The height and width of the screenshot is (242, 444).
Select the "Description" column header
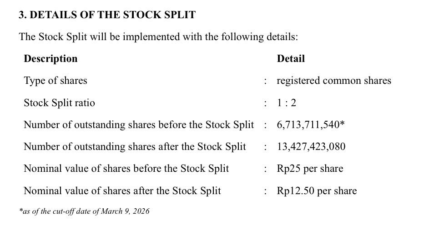50,59
